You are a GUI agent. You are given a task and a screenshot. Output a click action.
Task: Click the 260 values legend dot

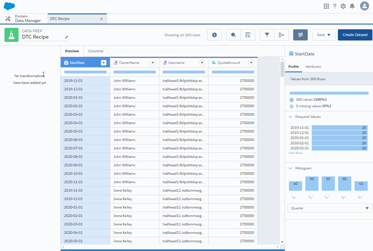291,100
